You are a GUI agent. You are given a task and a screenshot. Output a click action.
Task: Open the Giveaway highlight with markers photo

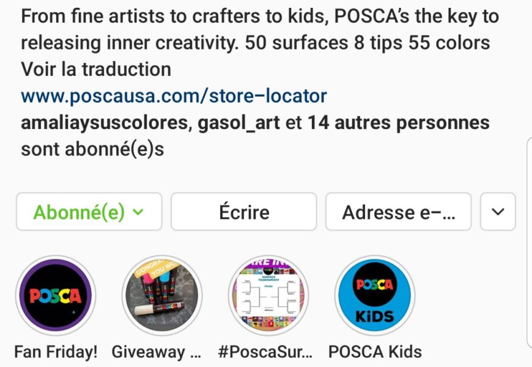point(162,296)
